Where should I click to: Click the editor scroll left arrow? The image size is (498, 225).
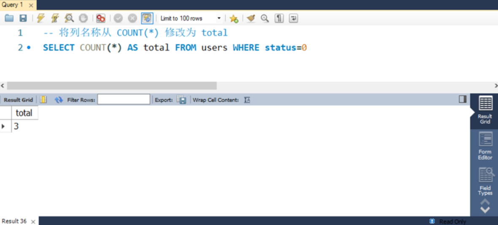[x=3, y=86]
